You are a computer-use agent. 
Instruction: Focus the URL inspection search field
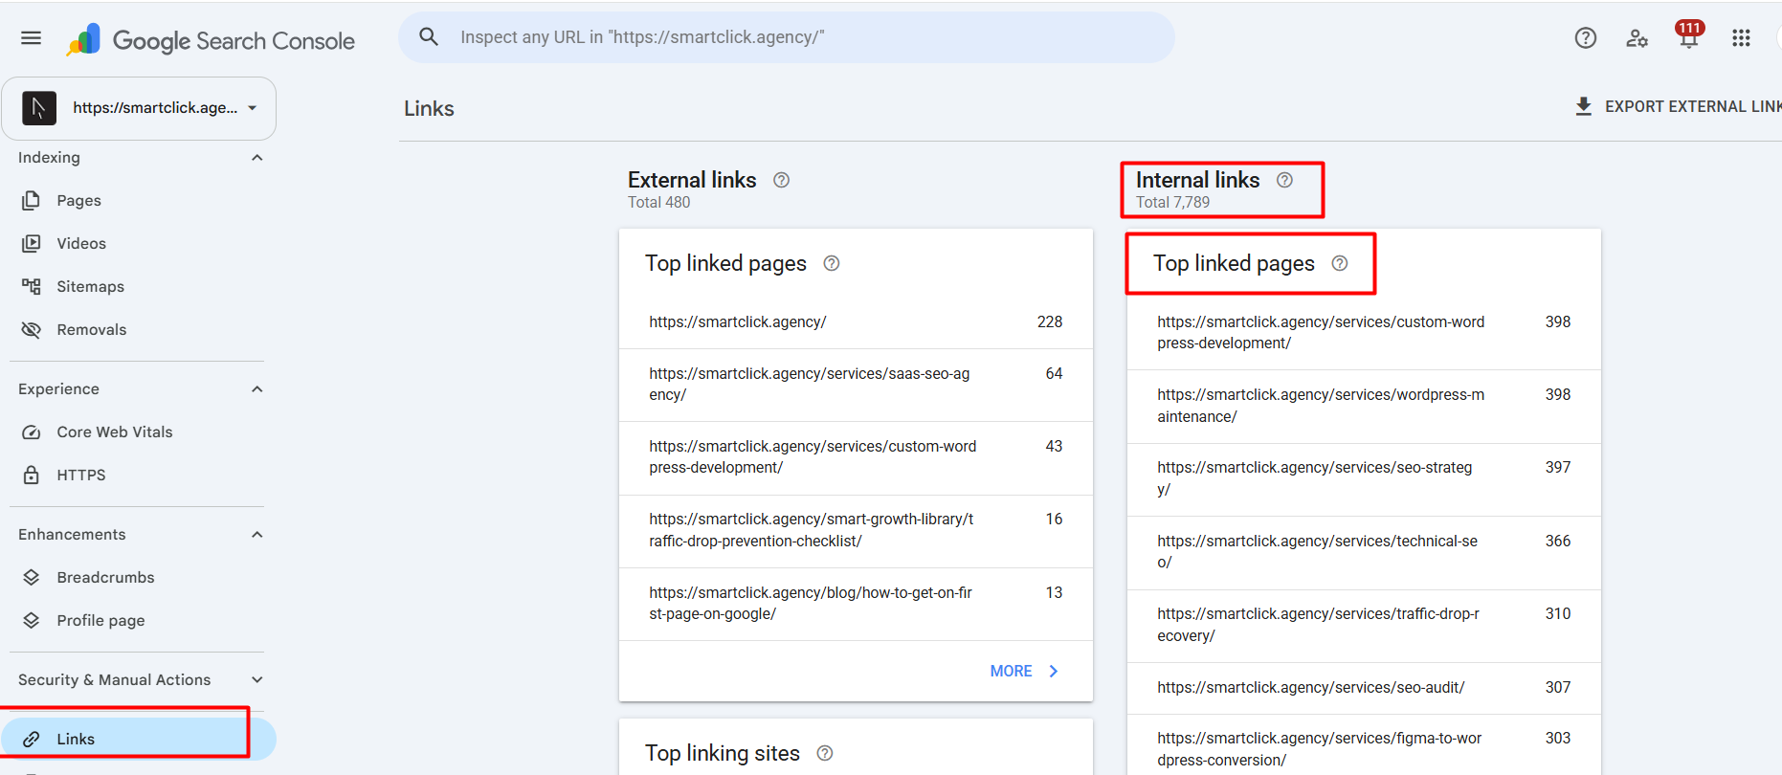coord(787,37)
